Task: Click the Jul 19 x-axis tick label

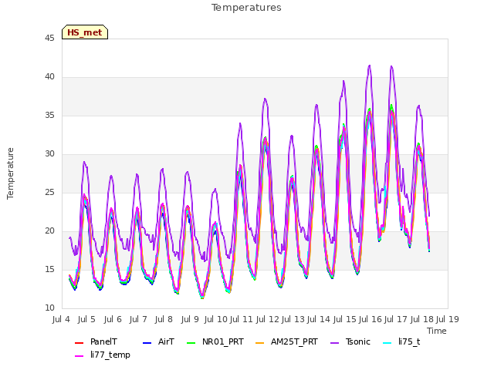Action: (x=448, y=319)
